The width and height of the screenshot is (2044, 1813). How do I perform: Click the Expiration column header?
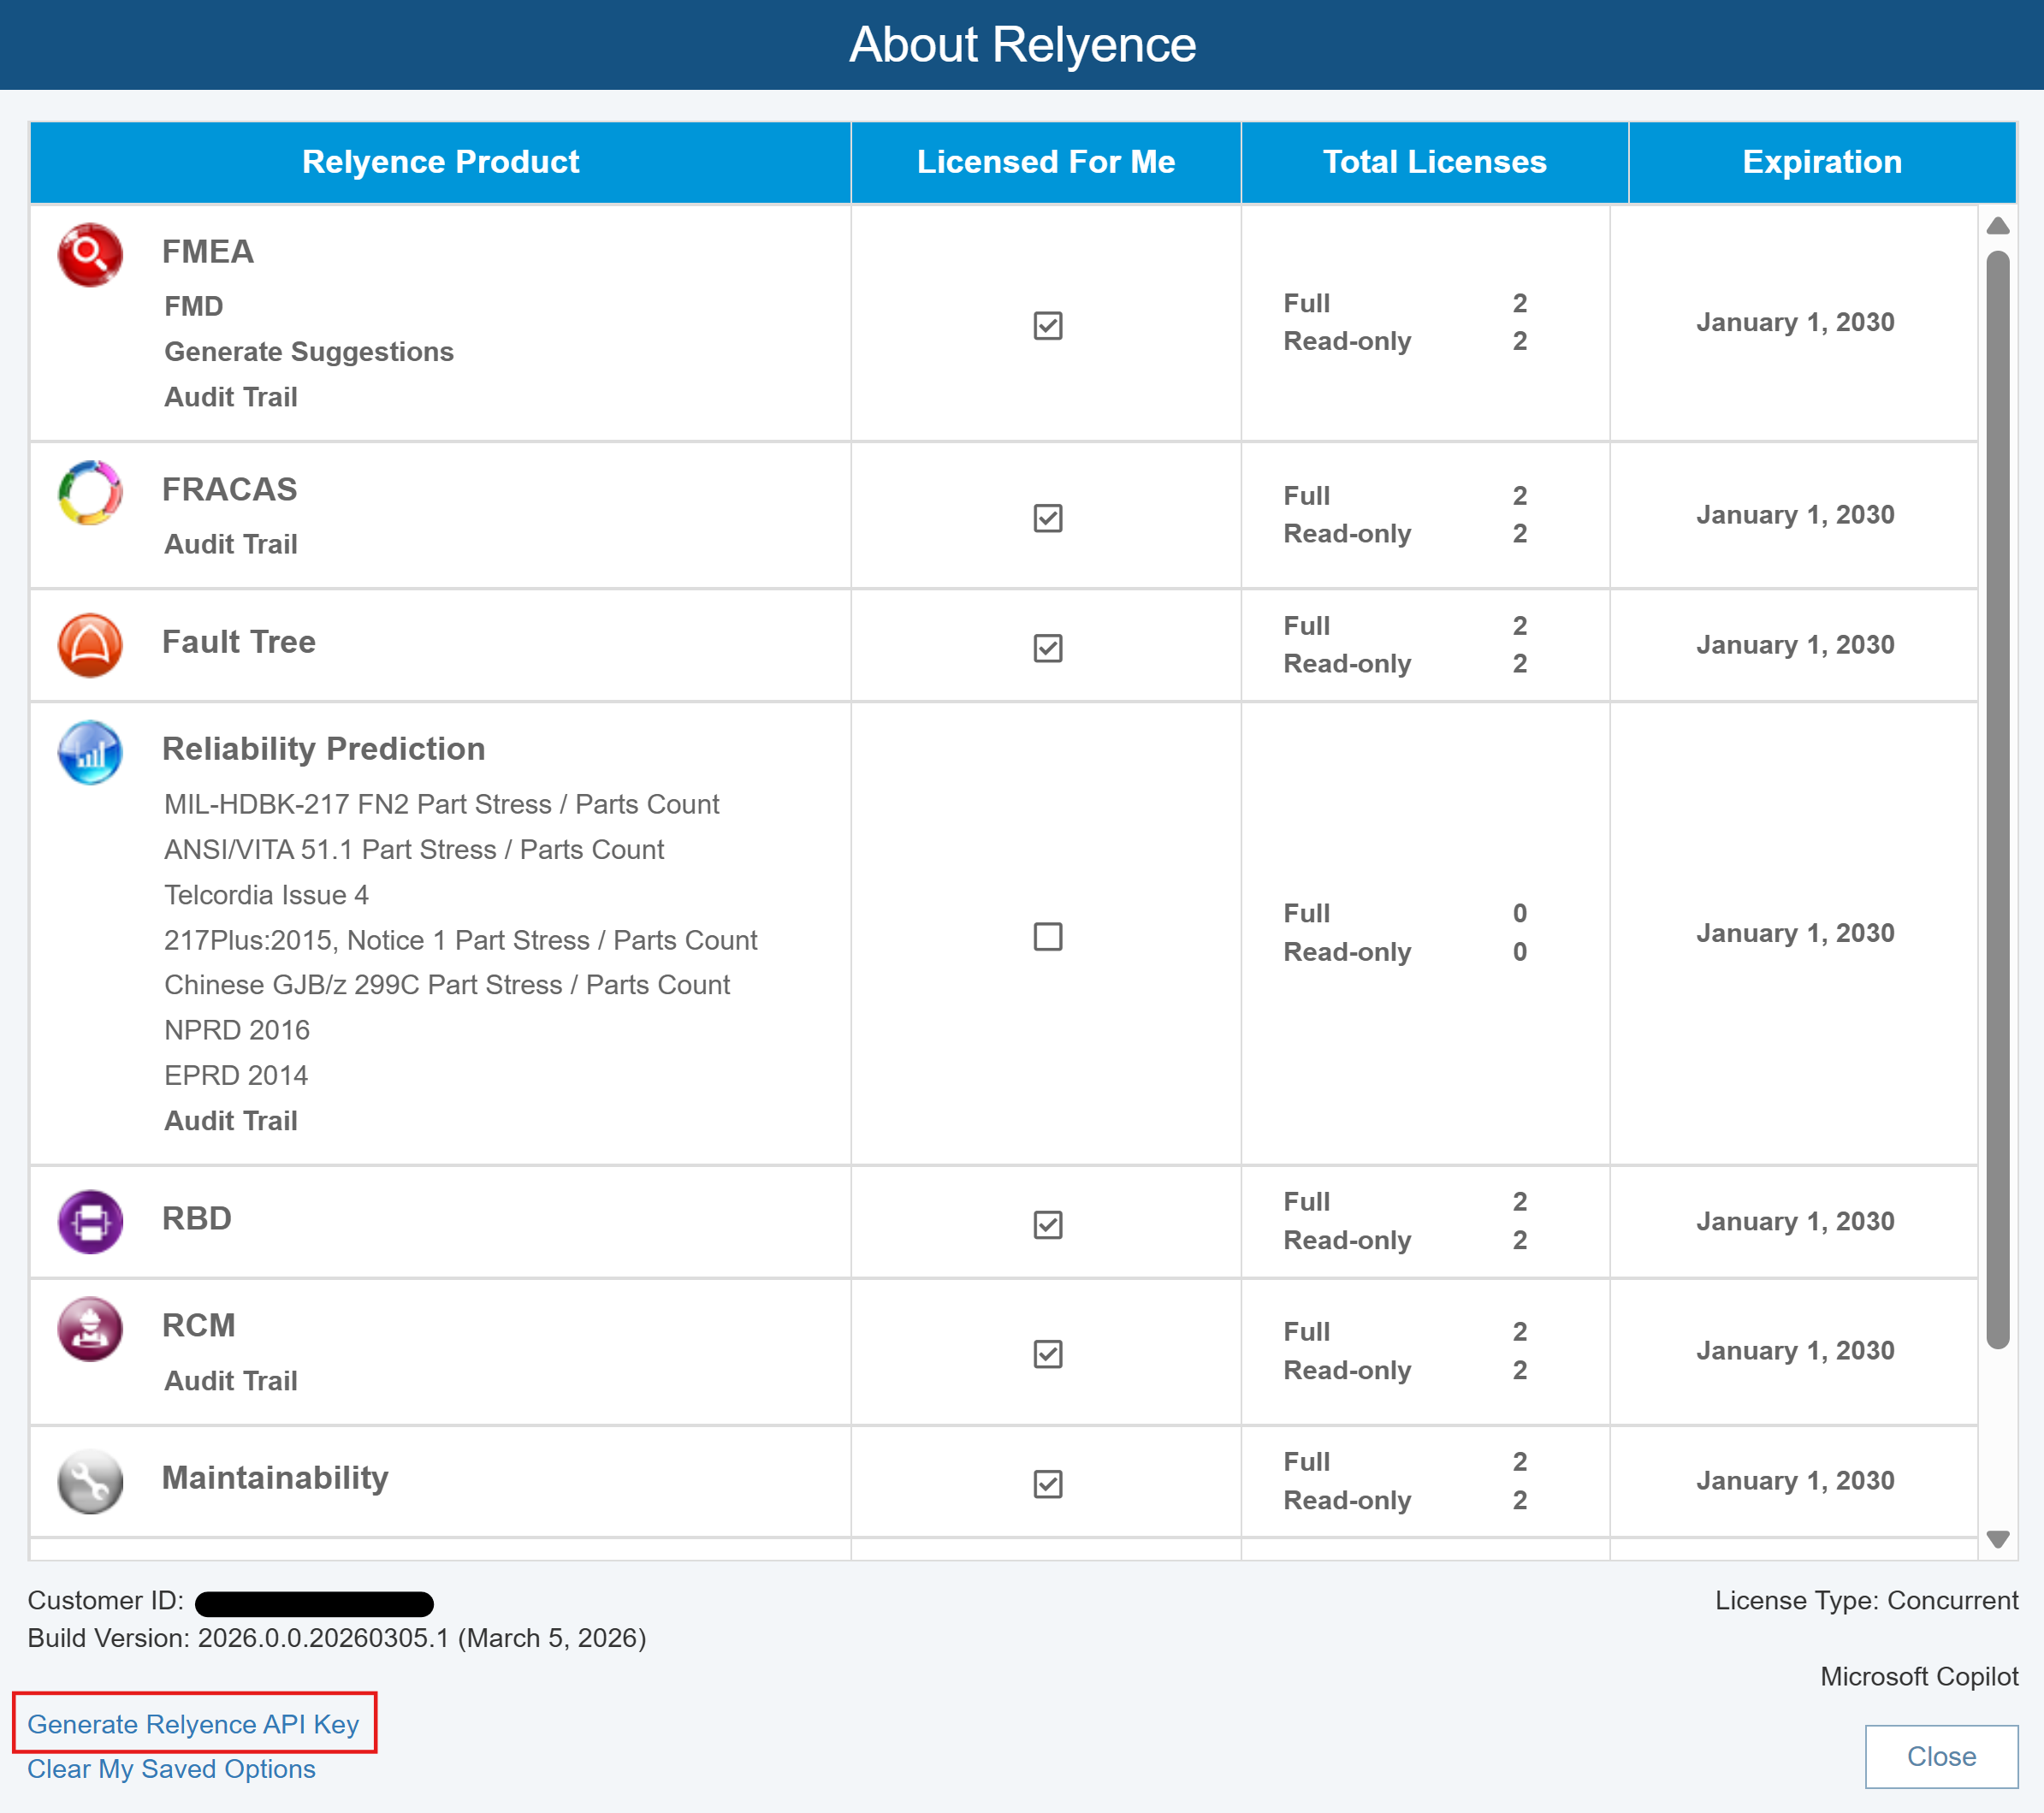pos(1821,162)
